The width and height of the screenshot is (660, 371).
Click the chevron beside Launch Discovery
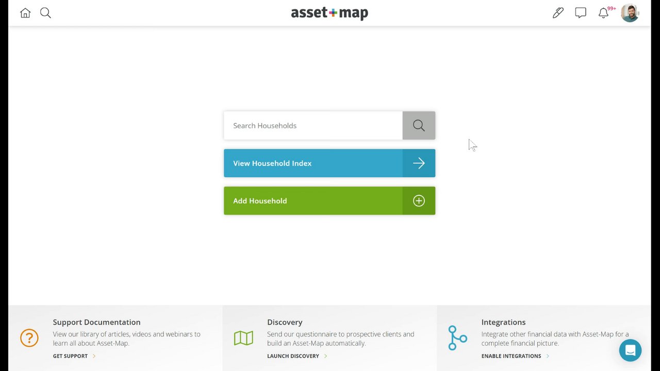pyautogui.click(x=325, y=356)
